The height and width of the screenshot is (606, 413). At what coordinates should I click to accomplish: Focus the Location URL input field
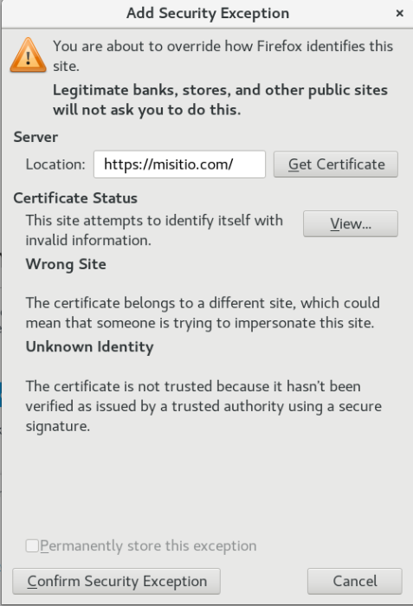pyautogui.click(x=179, y=164)
